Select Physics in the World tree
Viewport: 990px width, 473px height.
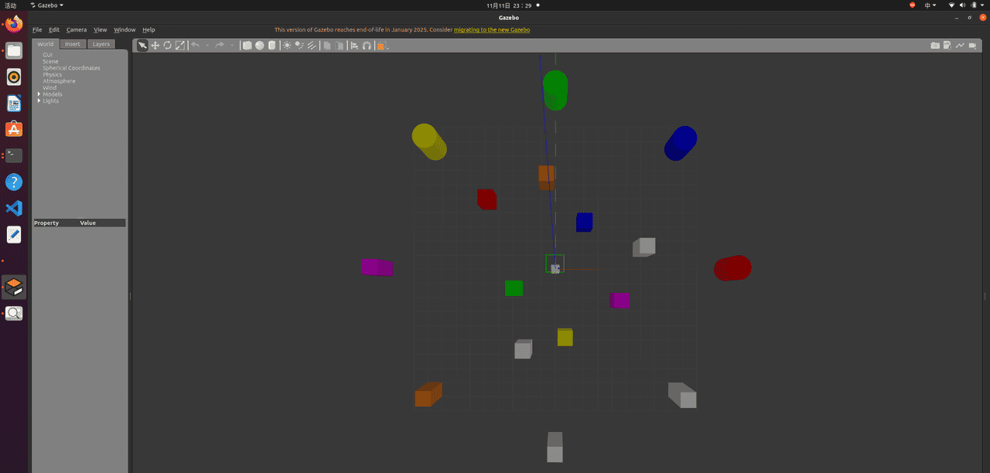coord(52,75)
